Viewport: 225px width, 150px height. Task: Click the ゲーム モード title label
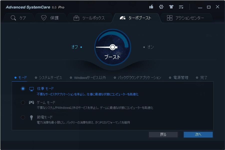pyautogui.click(x=46, y=102)
